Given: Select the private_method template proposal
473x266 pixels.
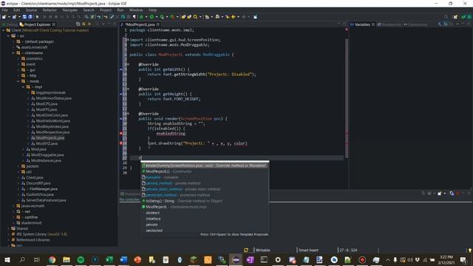Looking at the screenshot, I should [x=205, y=183].
